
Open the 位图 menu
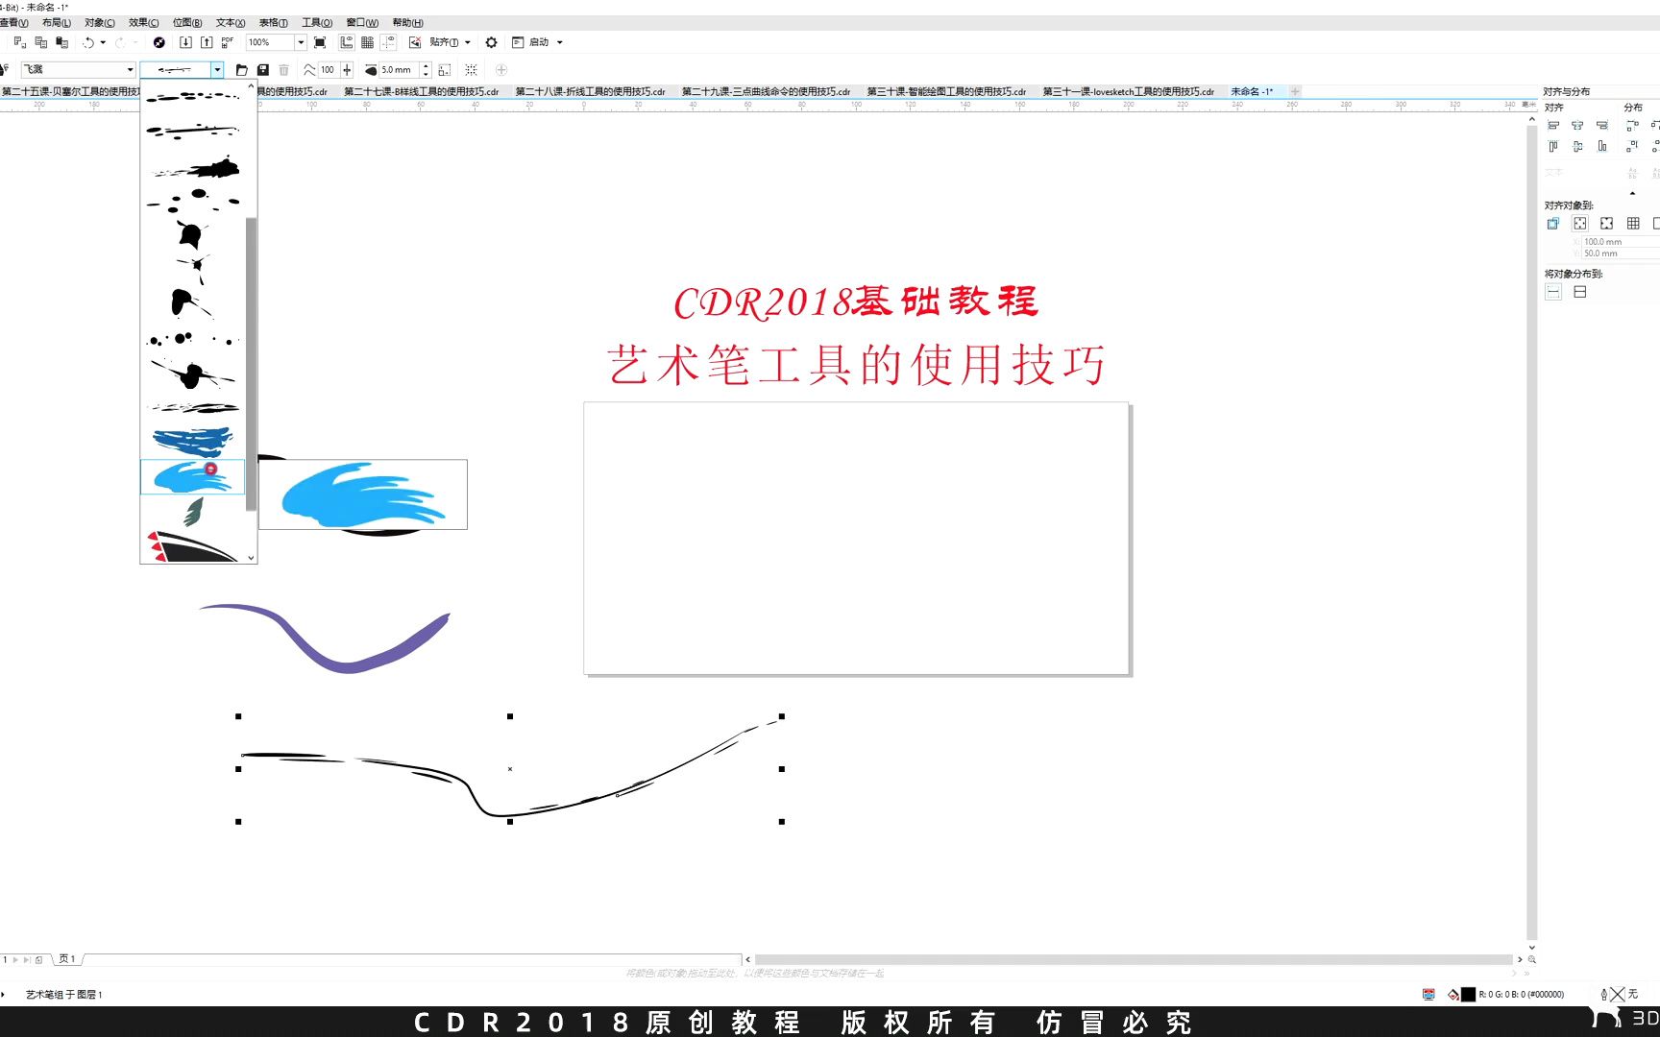pyautogui.click(x=187, y=22)
